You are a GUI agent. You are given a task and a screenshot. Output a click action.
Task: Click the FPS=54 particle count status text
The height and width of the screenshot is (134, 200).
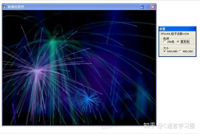coord(175,34)
